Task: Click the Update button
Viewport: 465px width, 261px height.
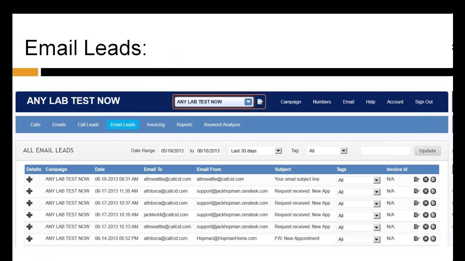Action: pos(428,151)
